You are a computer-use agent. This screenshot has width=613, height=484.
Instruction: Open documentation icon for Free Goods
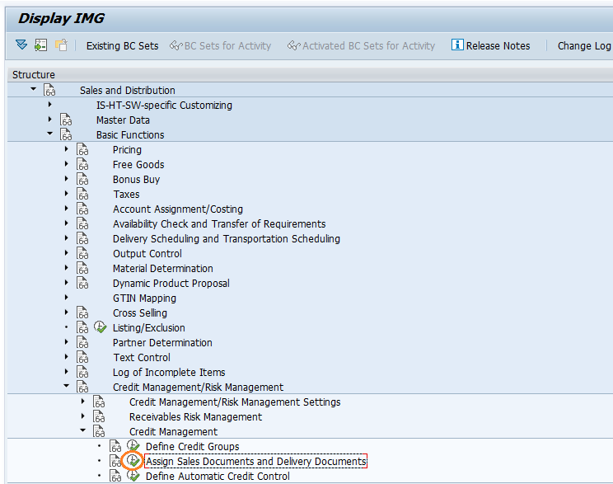[x=82, y=164]
